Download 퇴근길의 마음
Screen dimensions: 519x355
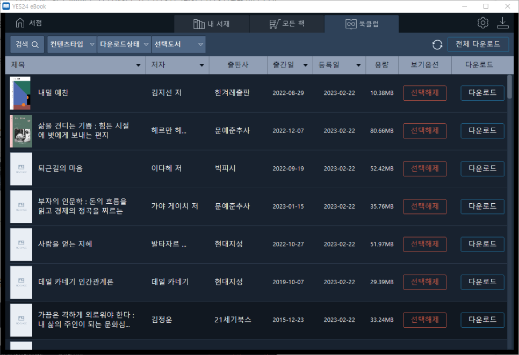(482, 169)
